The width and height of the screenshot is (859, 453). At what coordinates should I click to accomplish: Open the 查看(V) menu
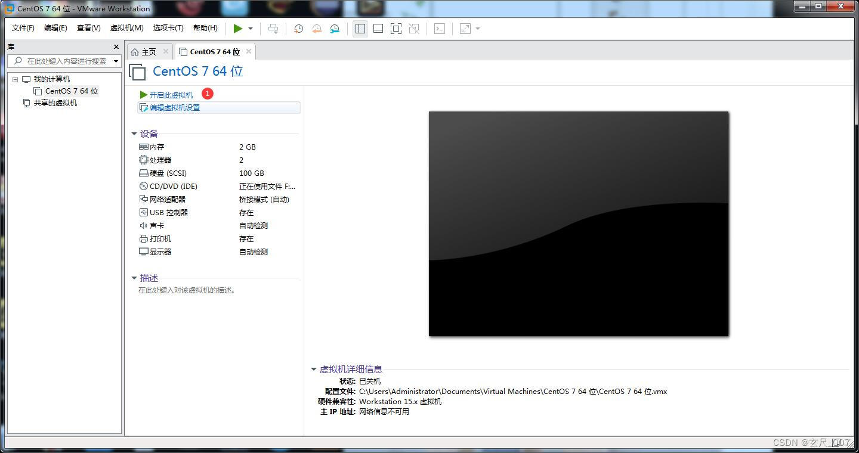tap(88, 28)
